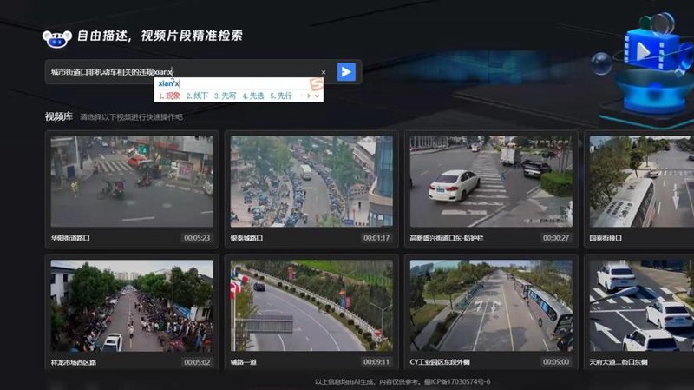Click the blue send search arrow button
The image size is (694, 390).
click(346, 72)
